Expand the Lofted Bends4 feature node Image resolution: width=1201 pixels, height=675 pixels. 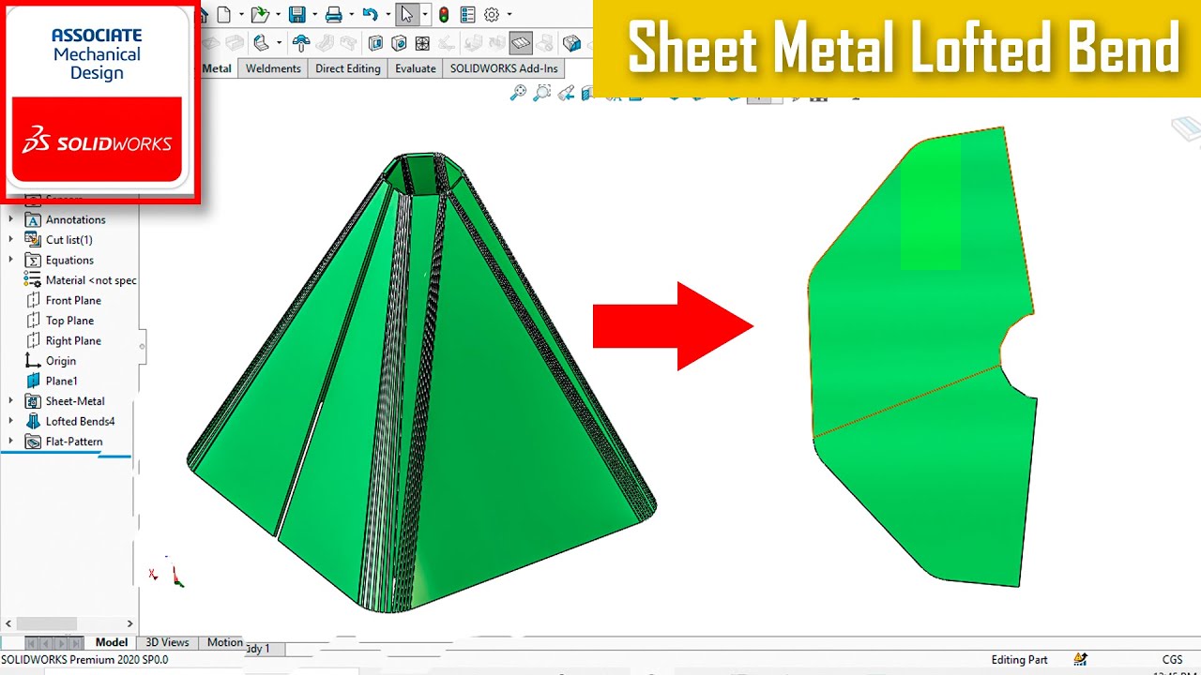(x=11, y=421)
